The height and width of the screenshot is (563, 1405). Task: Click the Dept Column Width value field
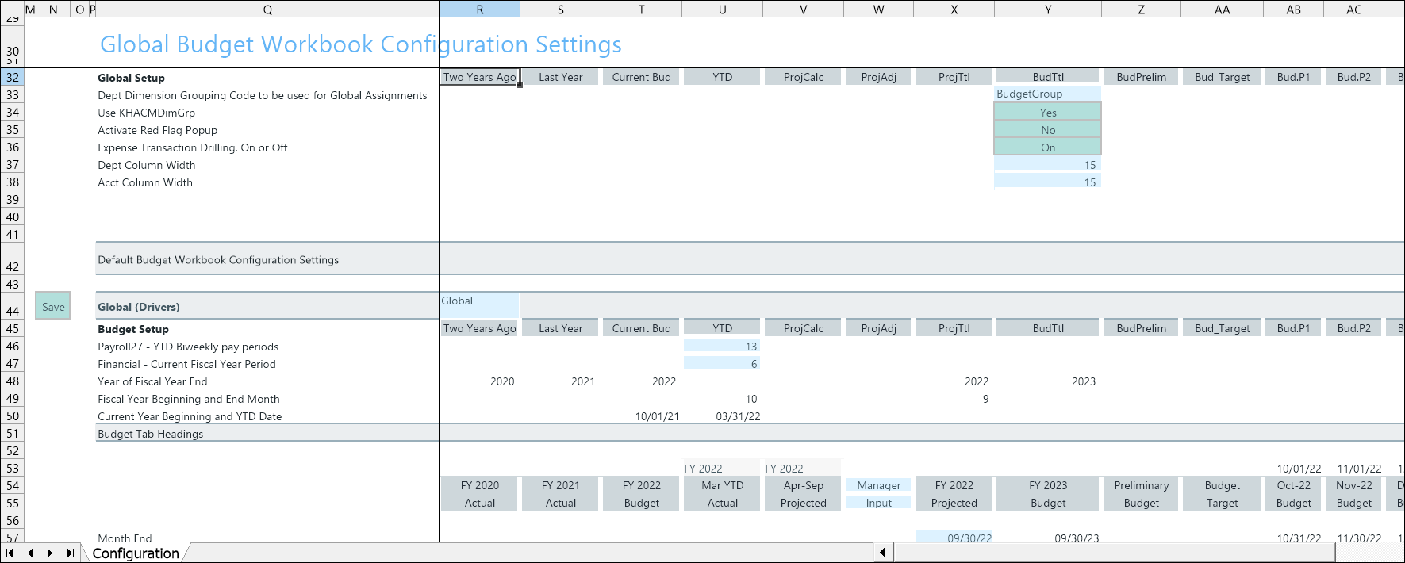tap(1047, 165)
